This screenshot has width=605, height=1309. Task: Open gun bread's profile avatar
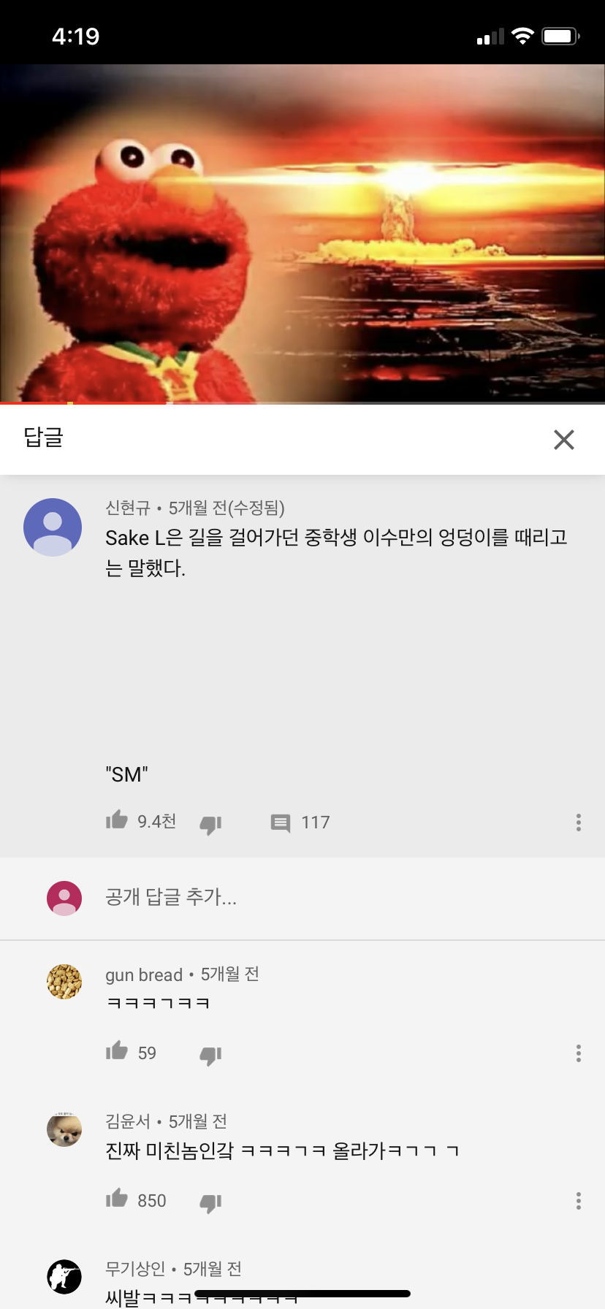click(64, 982)
